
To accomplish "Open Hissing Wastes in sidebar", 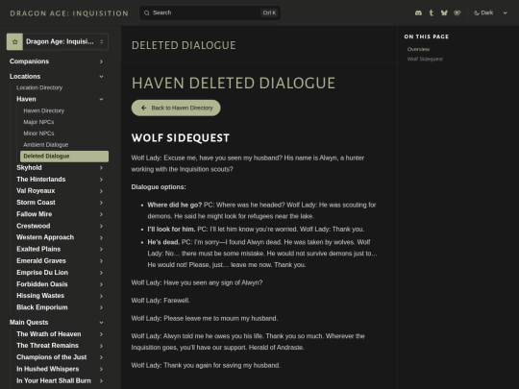I will coord(40,296).
